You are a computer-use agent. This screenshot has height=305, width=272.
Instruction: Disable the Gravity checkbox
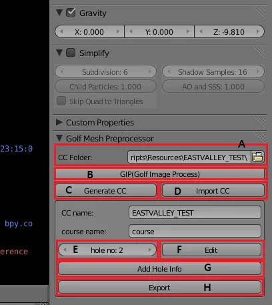(x=71, y=13)
